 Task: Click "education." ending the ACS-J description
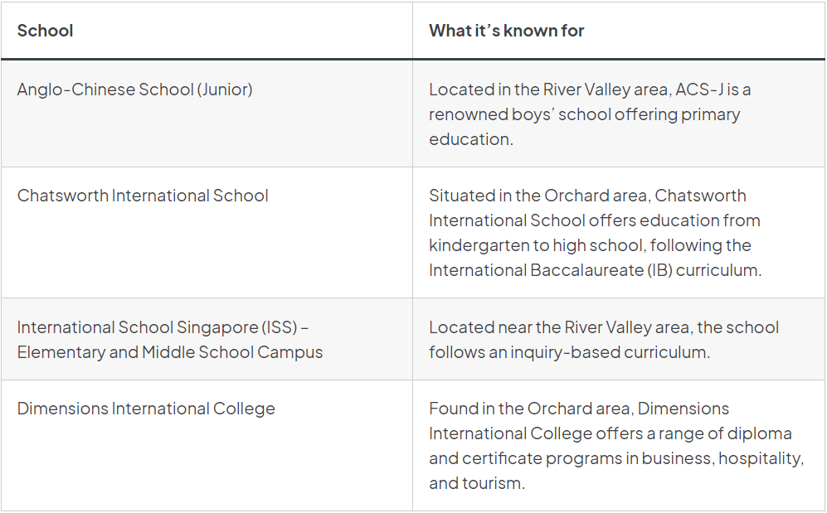click(x=470, y=138)
